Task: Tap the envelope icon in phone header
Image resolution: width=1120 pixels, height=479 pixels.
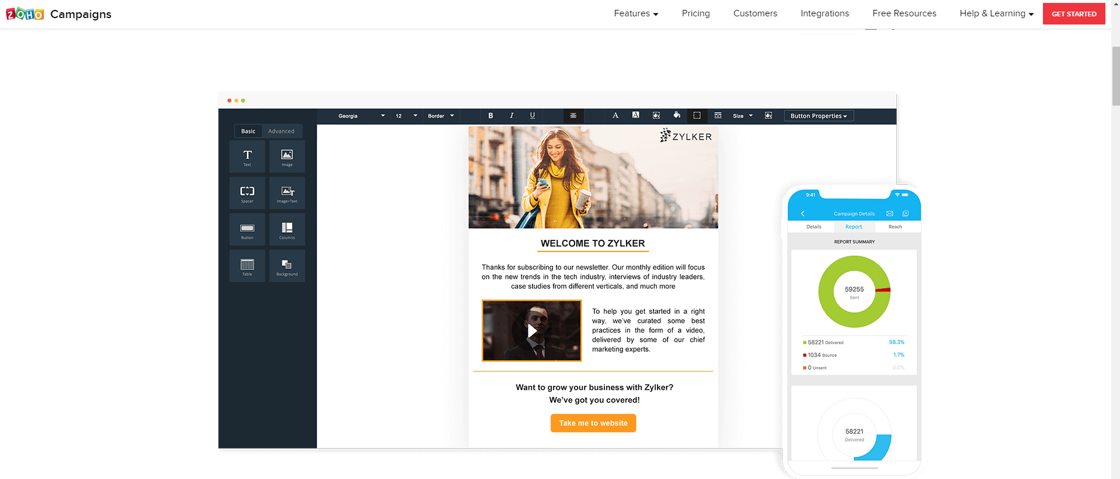Action: click(x=889, y=214)
